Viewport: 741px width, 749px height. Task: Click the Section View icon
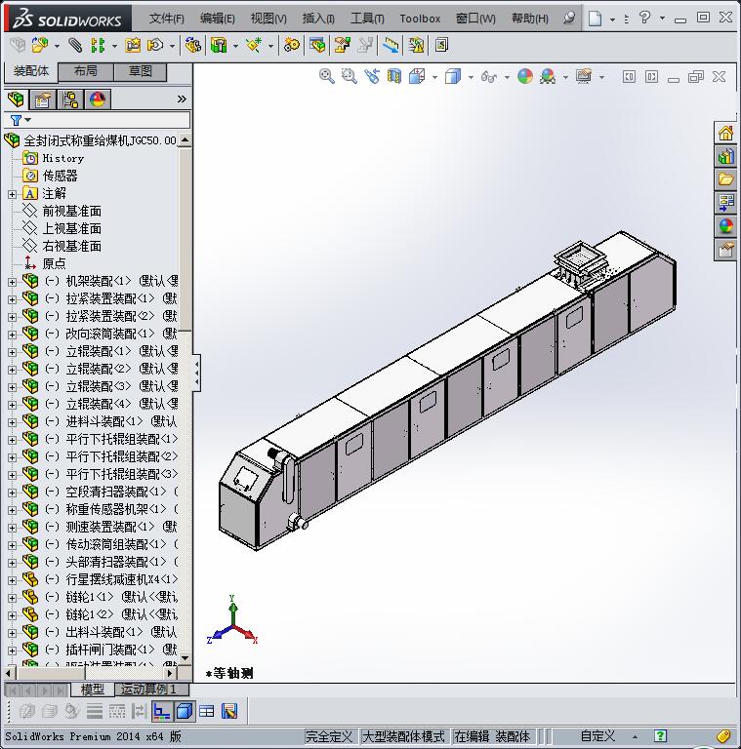click(x=394, y=76)
